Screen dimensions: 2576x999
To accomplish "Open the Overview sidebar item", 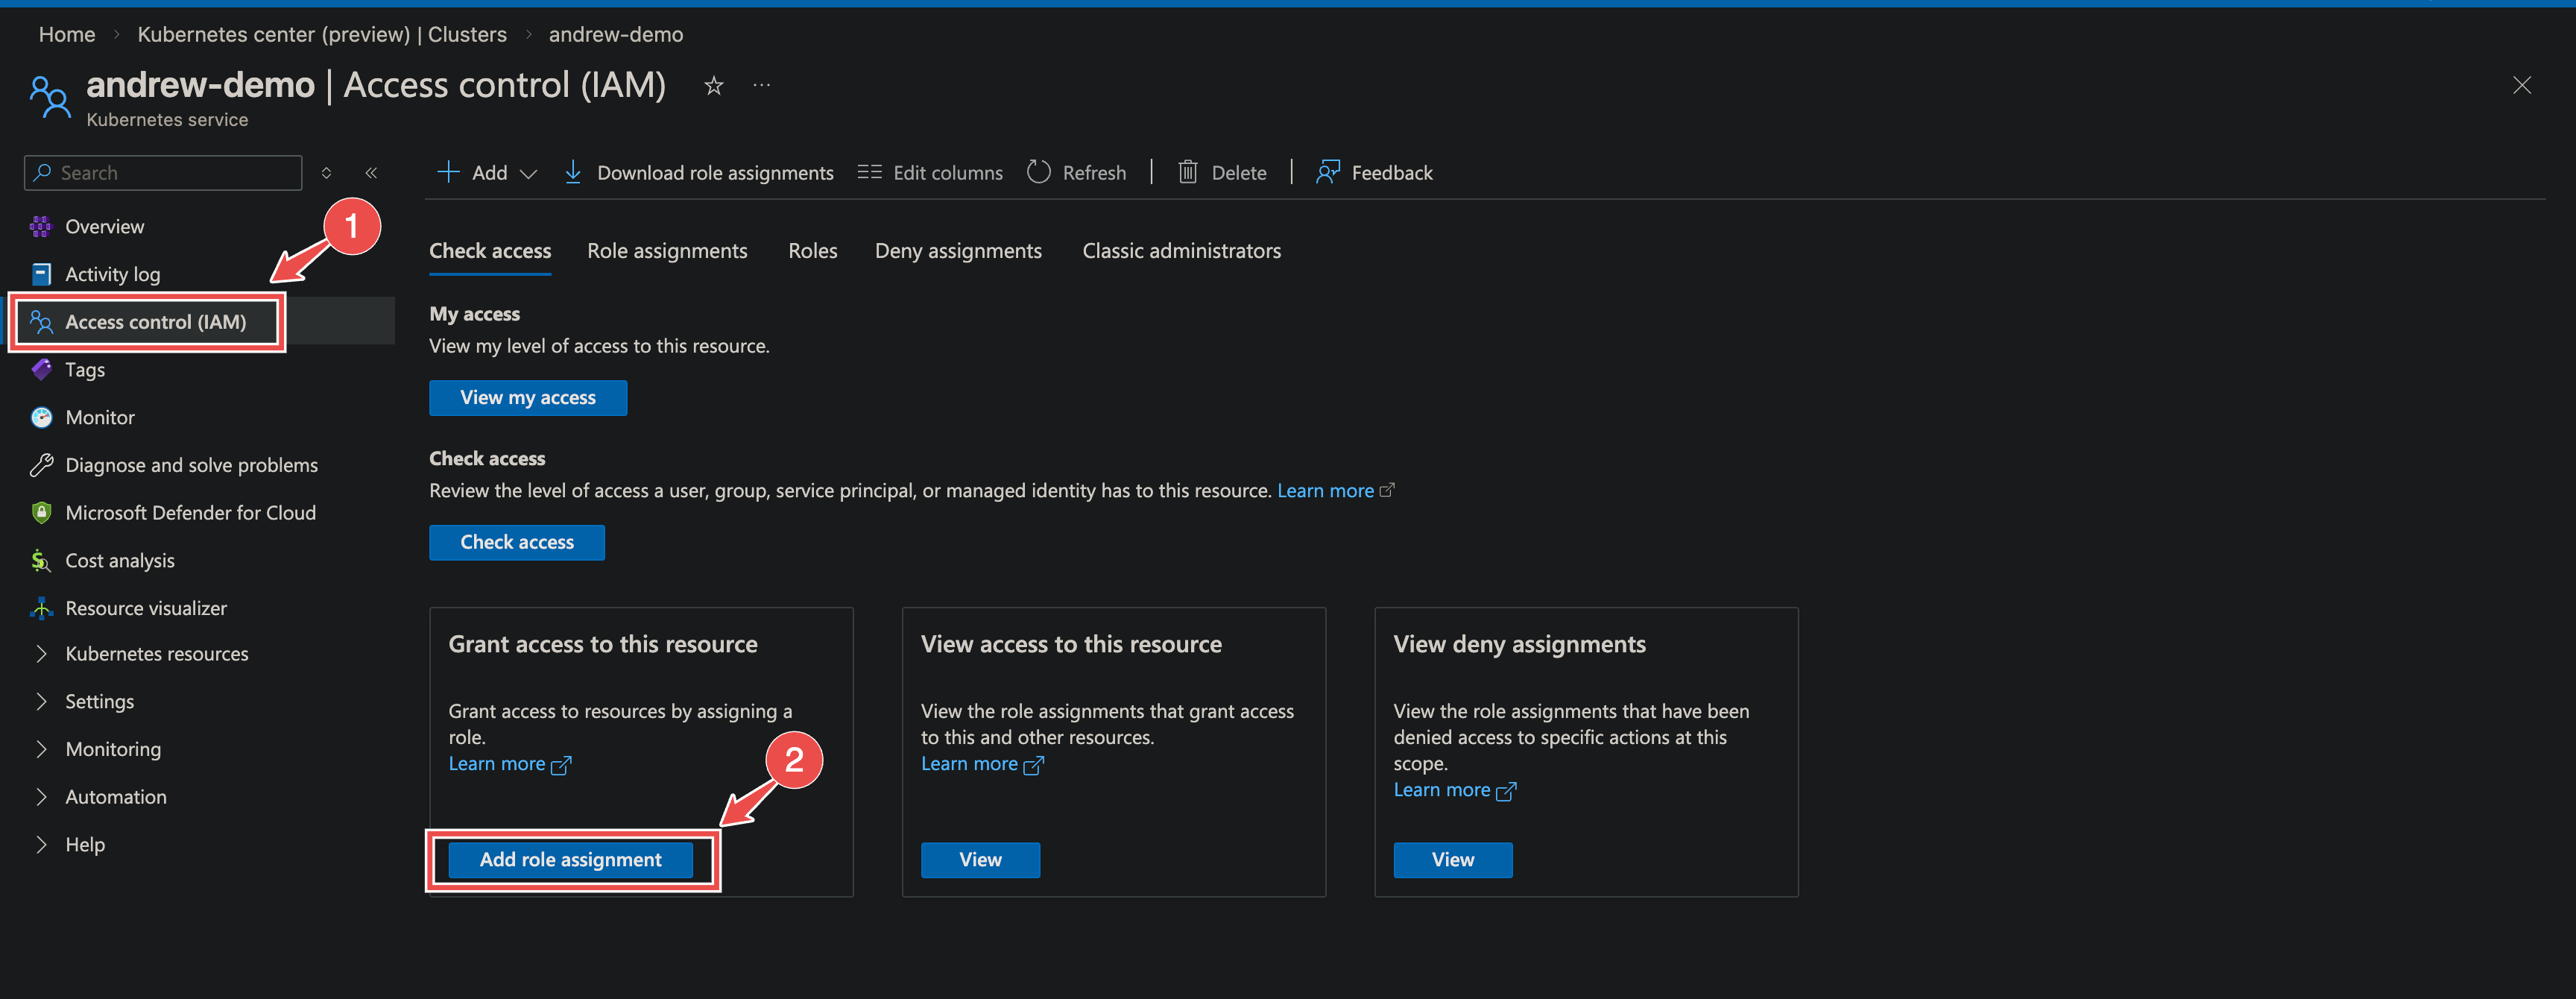I will click(104, 227).
